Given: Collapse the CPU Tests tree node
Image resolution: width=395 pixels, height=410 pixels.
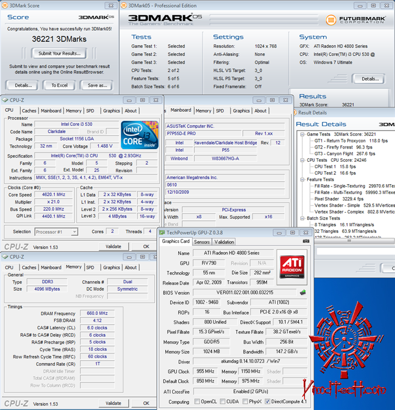Looking at the screenshot, I should [x=302, y=160].
